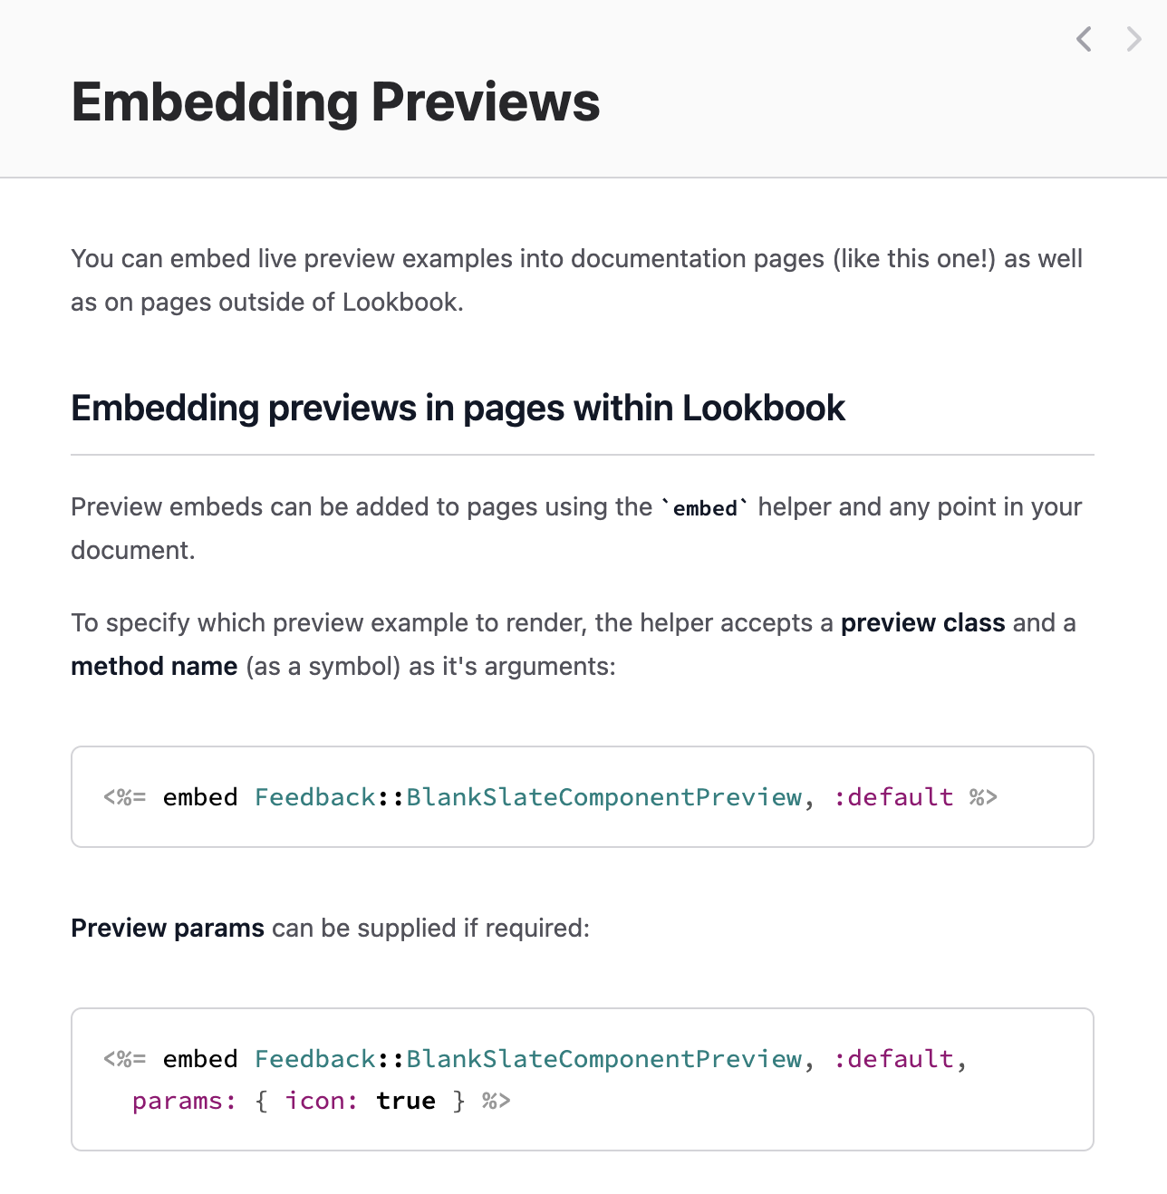
Task: Click the opening <%= tag of the first snippet
Action: 125,797
